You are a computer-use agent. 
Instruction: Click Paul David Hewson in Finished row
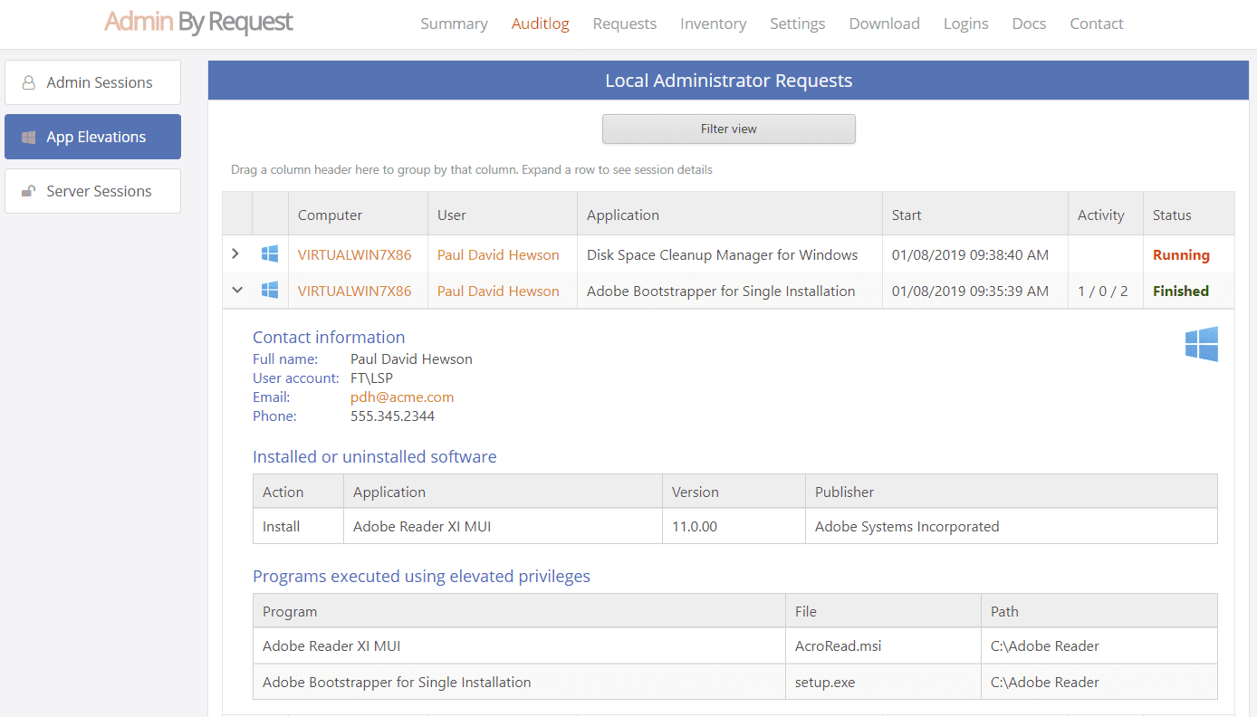pyautogui.click(x=498, y=292)
